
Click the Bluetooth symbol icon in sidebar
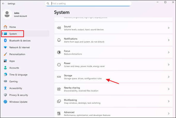click(x=5, y=40)
